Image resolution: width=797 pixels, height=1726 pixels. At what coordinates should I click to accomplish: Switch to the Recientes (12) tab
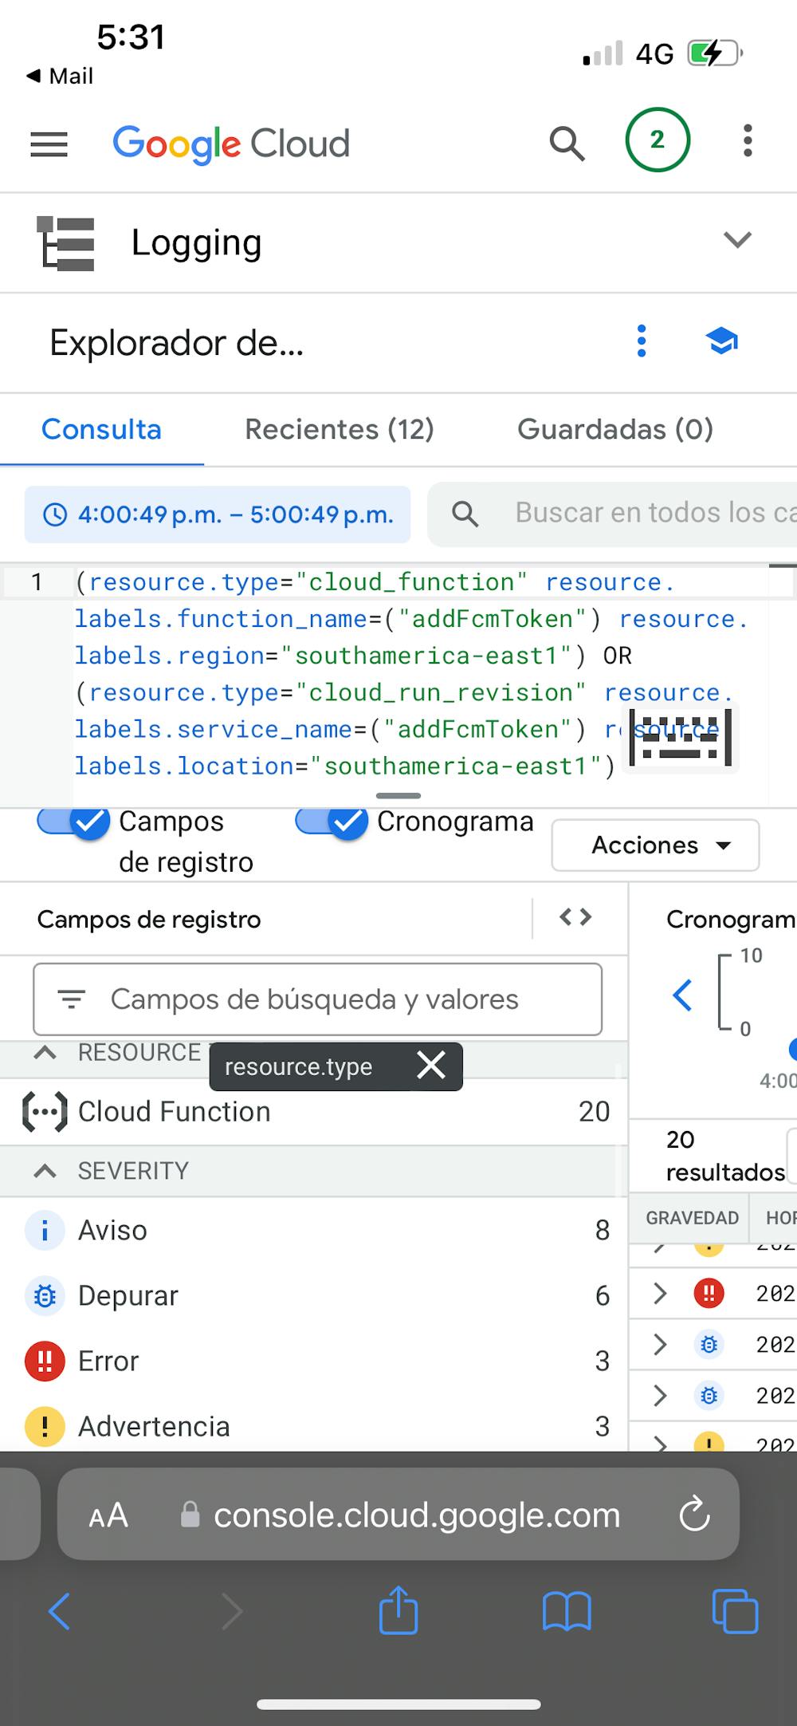(x=340, y=429)
